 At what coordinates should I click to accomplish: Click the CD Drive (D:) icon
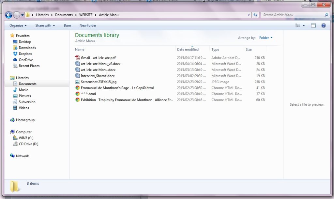(15, 144)
